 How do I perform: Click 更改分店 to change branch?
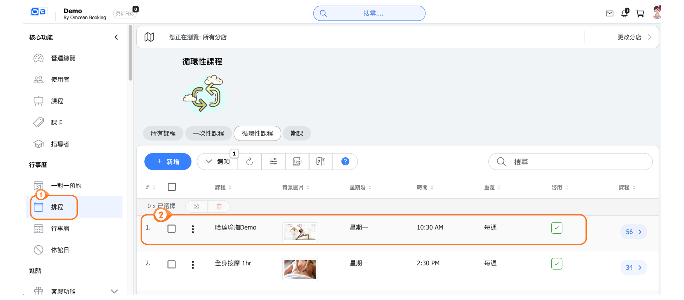pos(634,37)
